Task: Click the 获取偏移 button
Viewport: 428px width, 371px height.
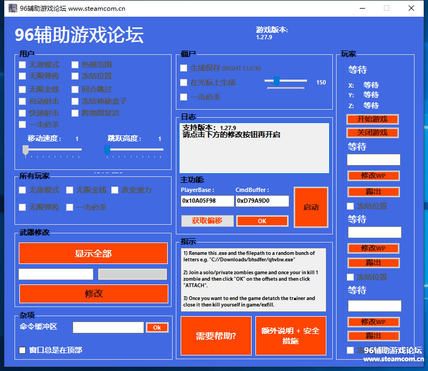Action: (x=207, y=220)
